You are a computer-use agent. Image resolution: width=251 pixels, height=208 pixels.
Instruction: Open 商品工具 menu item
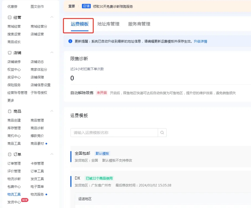pyautogui.click(x=14, y=143)
